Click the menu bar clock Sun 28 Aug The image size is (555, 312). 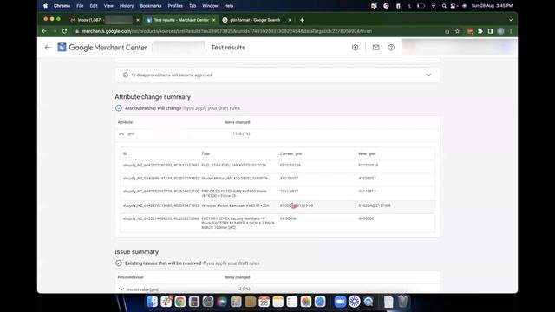coord(492,6)
